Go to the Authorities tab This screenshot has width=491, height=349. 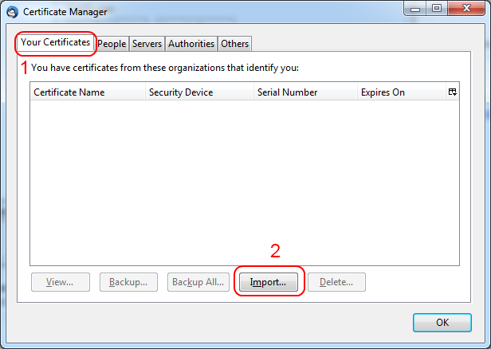click(191, 44)
